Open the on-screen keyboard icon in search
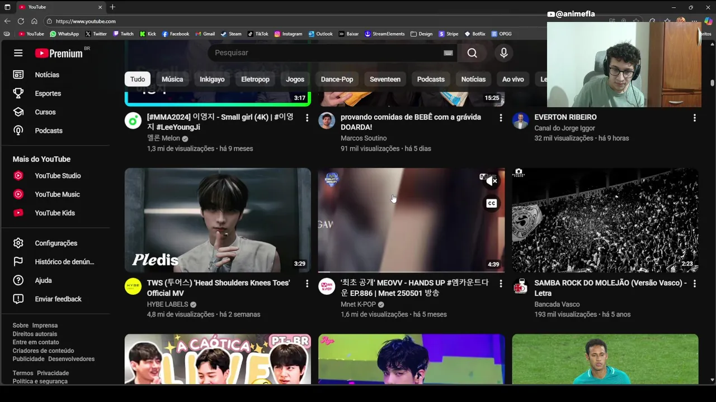The height and width of the screenshot is (402, 716). coord(448,52)
